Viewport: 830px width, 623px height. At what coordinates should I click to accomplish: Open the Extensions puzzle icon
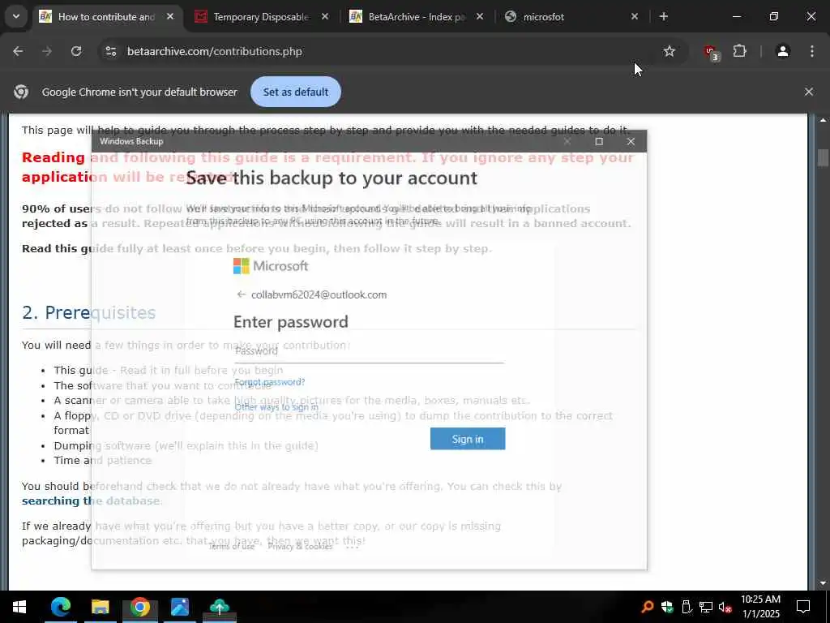tap(739, 51)
